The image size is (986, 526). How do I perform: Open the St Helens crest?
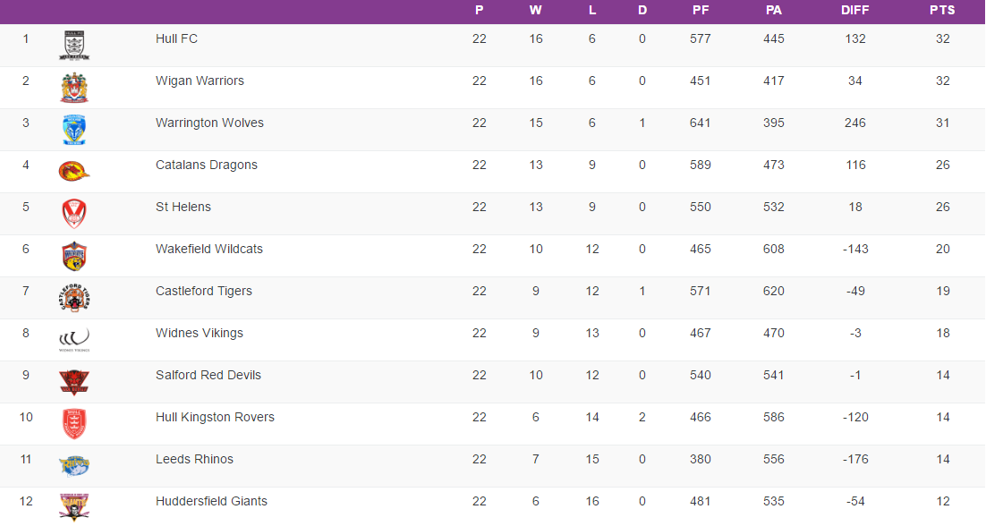74,213
